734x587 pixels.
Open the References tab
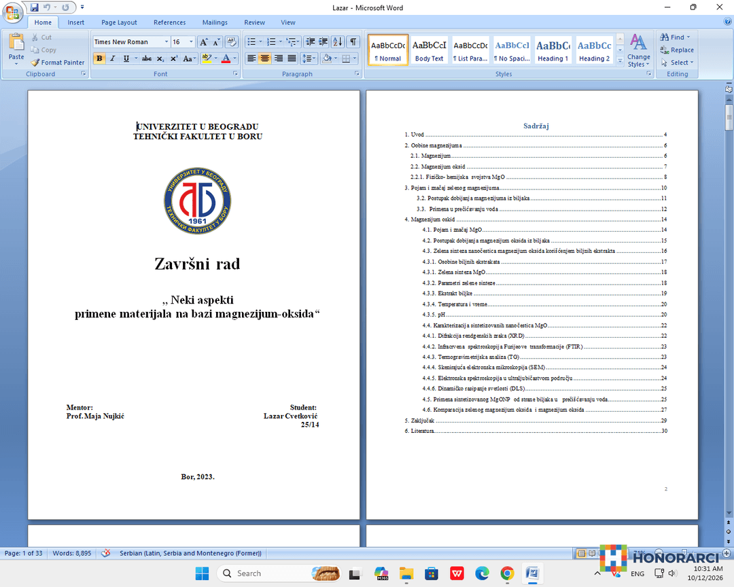pos(169,22)
